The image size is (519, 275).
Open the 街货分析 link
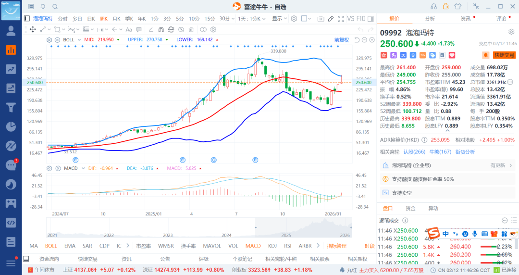click(x=465, y=152)
